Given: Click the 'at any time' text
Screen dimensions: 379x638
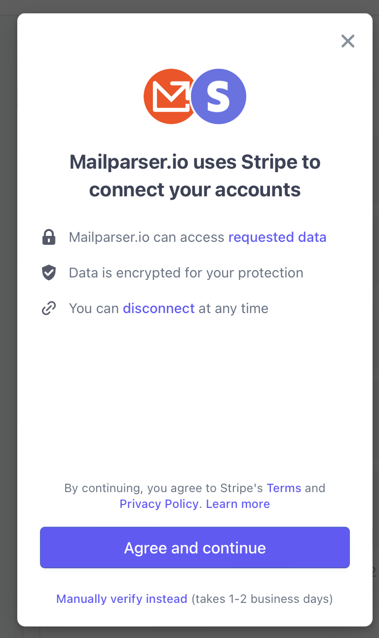Looking at the screenshot, I should click(x=233, y=309).
